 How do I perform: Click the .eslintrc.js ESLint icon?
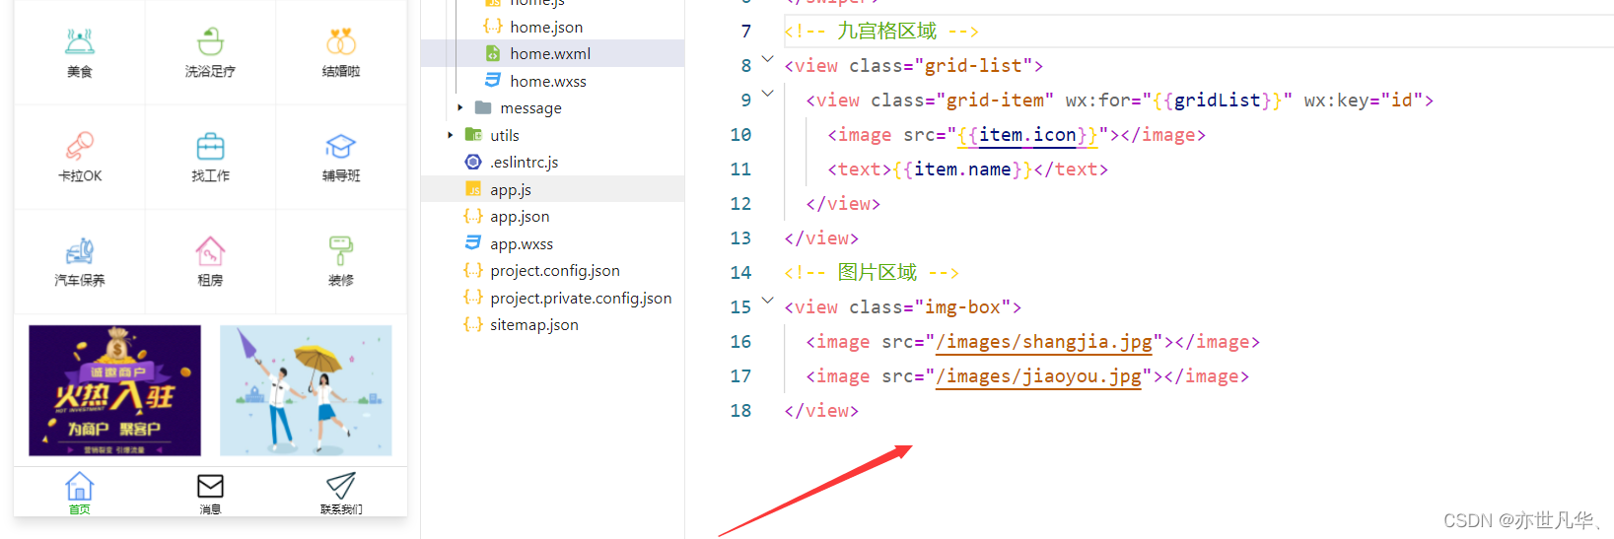click(473, 162)
